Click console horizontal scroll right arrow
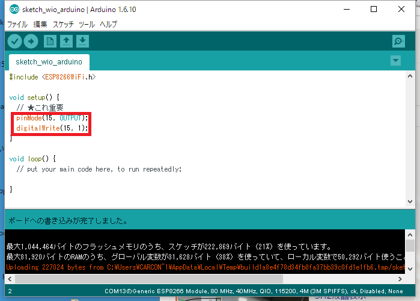 tap(400, 279)
